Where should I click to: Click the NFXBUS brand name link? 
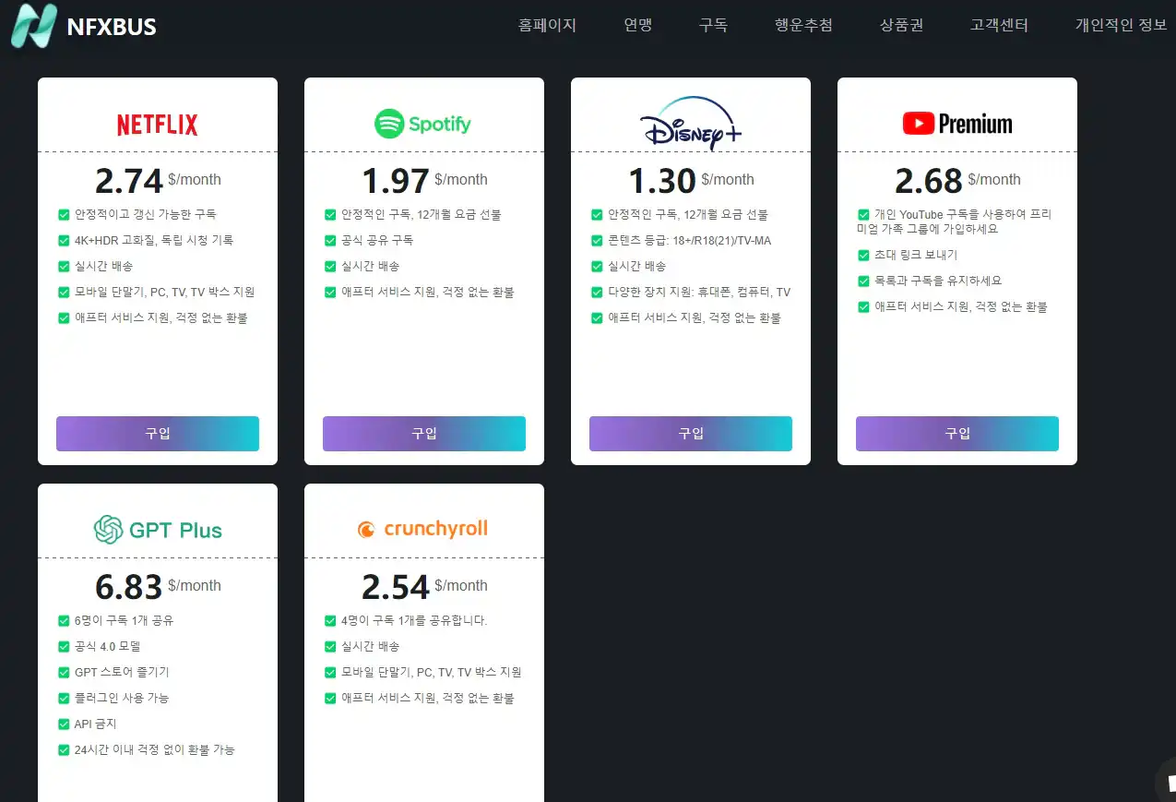(112, 27)
